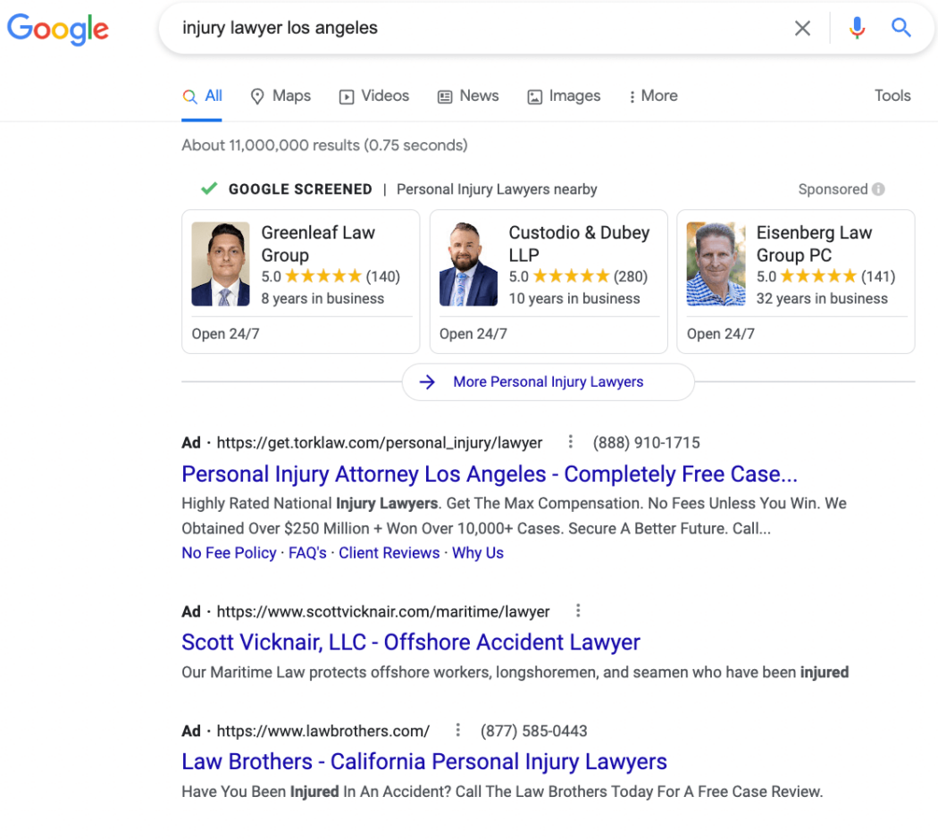938x839 pixels.
Task: Switch to the Images tab
Action: [564, 96]
